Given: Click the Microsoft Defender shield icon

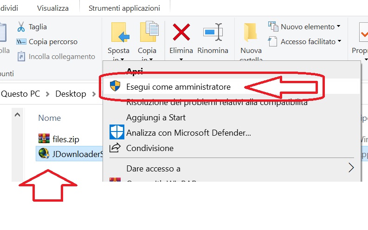Looking at the screenshot, I should point(116,132).
